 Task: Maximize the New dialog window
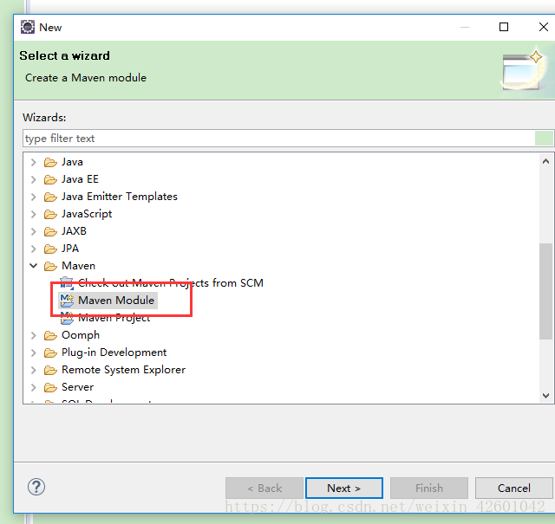click(x=504, y=27)
